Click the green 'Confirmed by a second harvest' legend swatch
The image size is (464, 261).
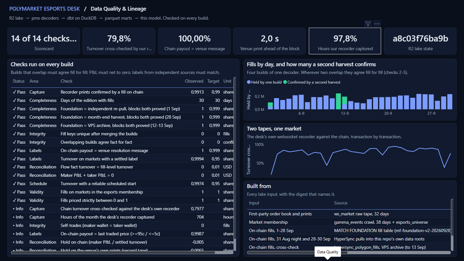285,82
